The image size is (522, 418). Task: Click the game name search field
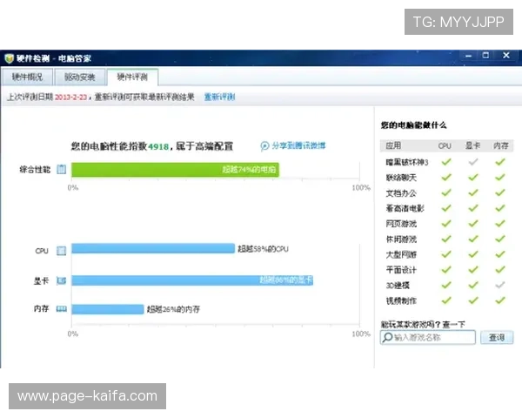tap(428, 337)
